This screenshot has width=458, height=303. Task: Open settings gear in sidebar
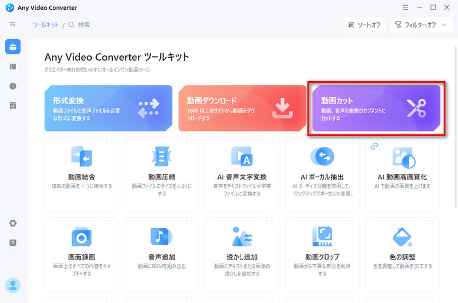(13, 224)
